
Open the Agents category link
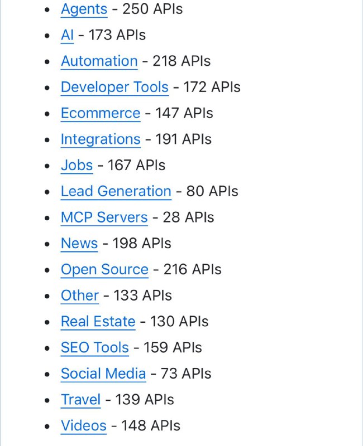[84, 9]
